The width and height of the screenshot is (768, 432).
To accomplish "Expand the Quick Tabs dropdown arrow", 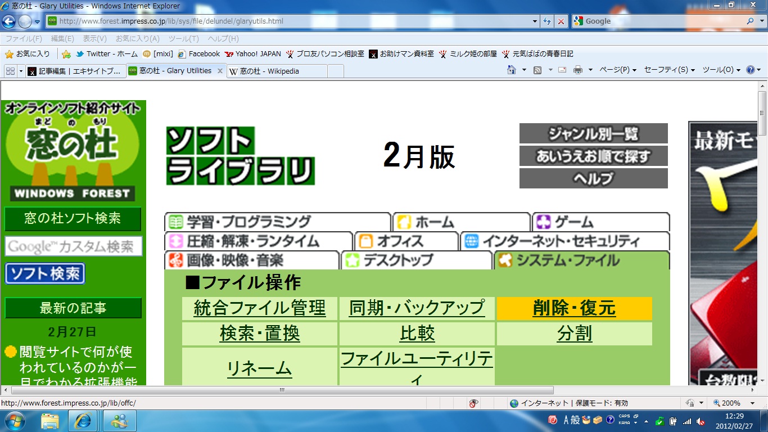I will 21,71.
